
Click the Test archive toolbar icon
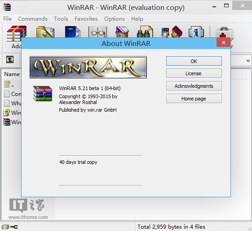[x=72, y=32]
